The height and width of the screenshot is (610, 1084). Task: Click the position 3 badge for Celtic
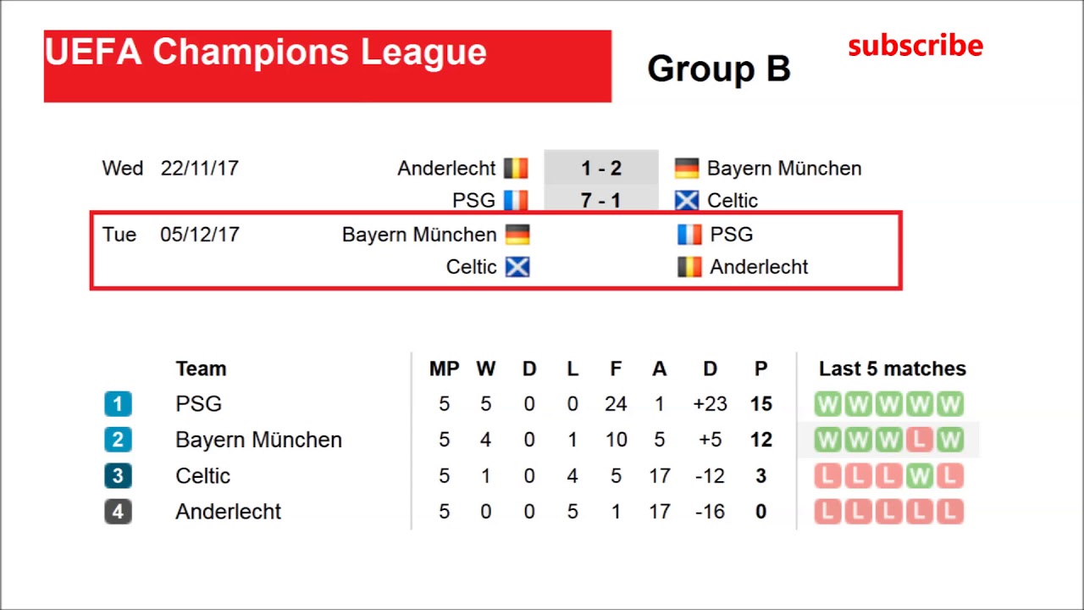tap(118, 475)
